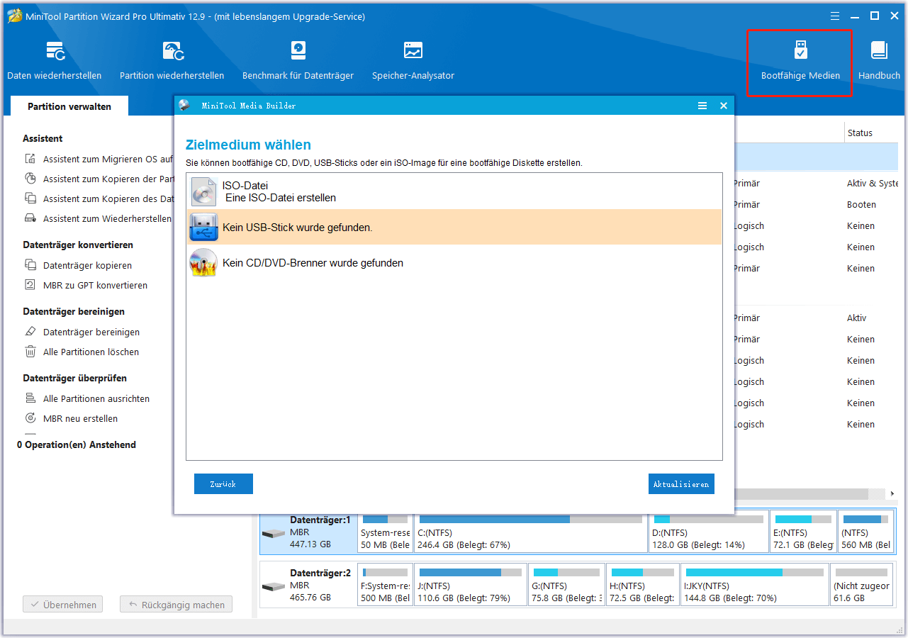Screen dimensions: 908x638
Task: Select the CD/DVD-Brenner entry
Action: point(454,263)
